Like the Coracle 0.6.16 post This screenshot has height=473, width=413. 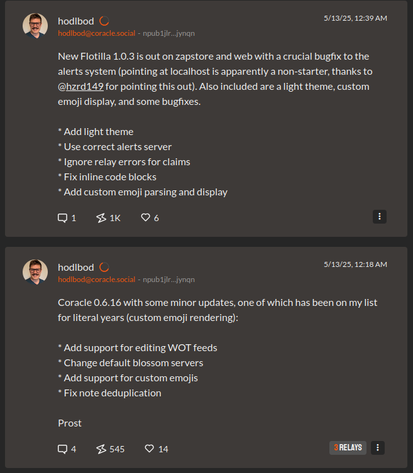[157, 449]
